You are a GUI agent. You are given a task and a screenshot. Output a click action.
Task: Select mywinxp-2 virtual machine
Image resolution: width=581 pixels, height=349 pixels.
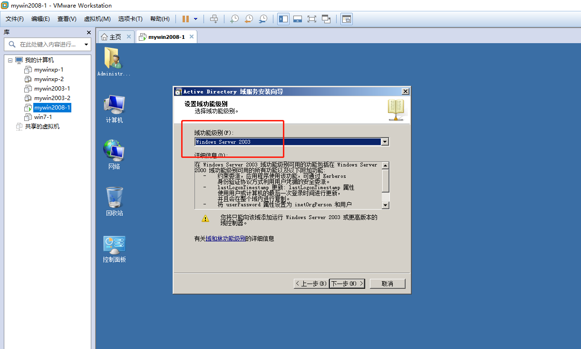point(48,79)
